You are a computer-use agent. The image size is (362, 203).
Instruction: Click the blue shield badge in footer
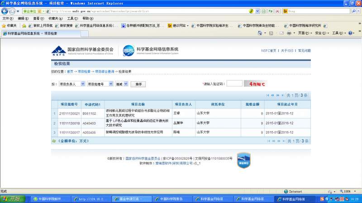(x=243, y=161)
